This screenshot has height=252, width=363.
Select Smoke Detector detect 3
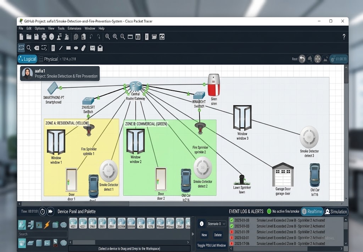click(309, 137)
